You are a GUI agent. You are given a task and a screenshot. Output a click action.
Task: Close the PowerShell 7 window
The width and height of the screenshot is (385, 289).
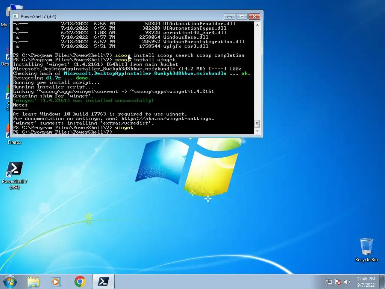tap(255, 16)
